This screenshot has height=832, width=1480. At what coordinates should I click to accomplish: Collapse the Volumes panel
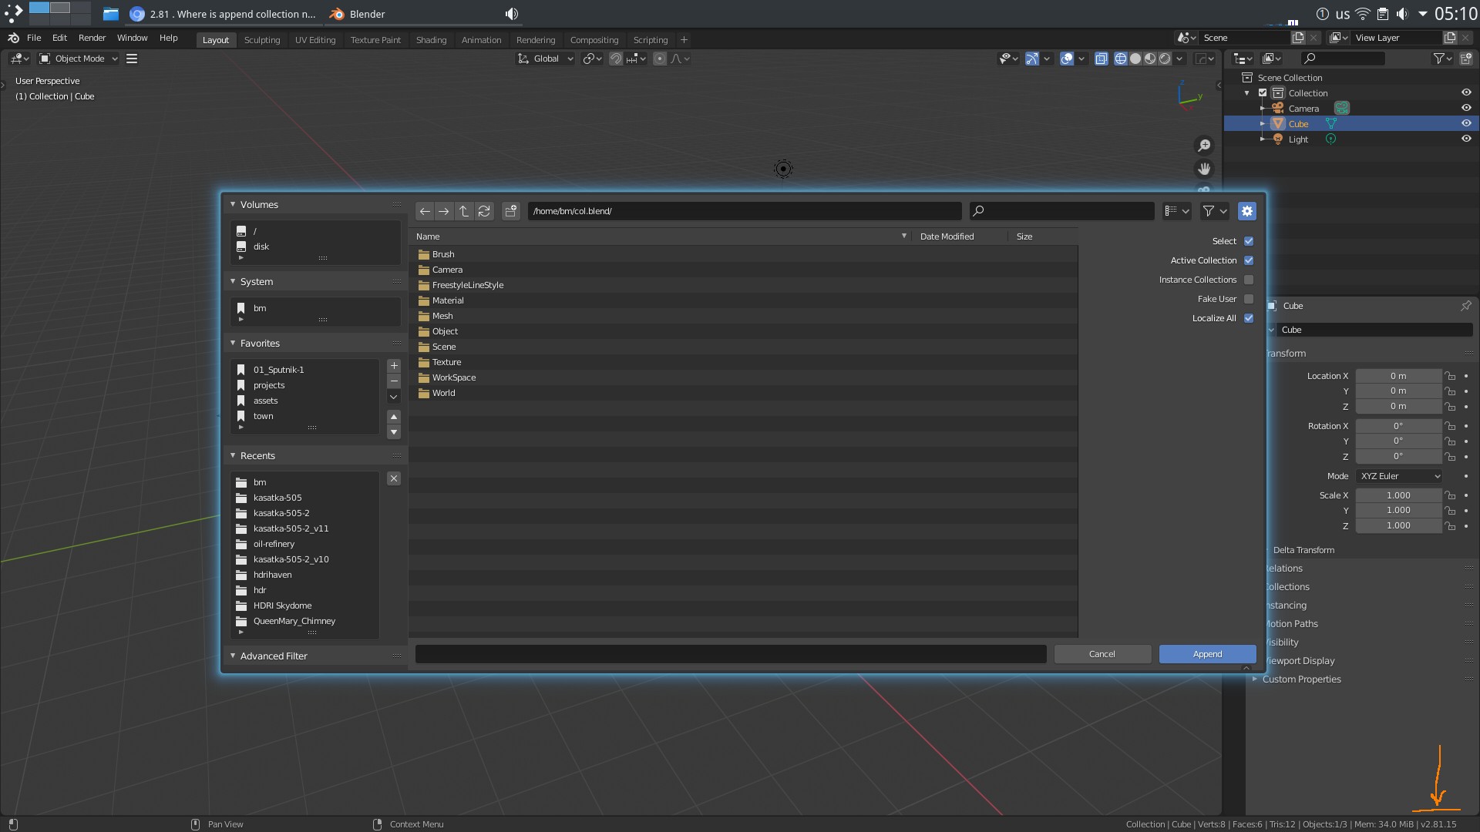tap(233, 204)
